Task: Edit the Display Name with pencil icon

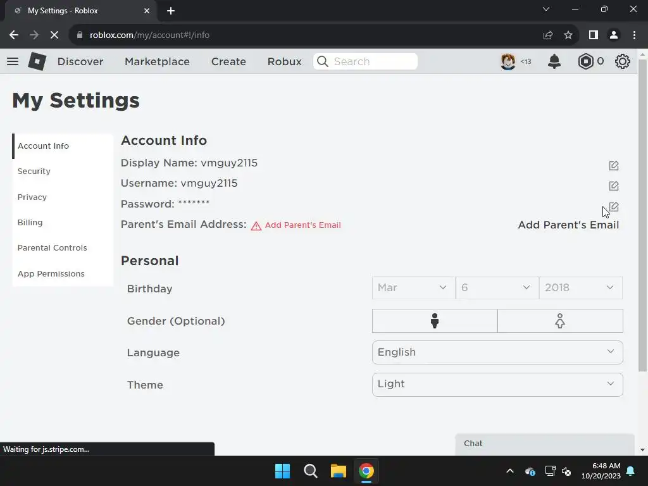Action: [614, 166]
